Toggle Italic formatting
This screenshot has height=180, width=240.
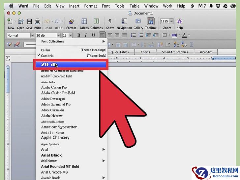point(86,35)
